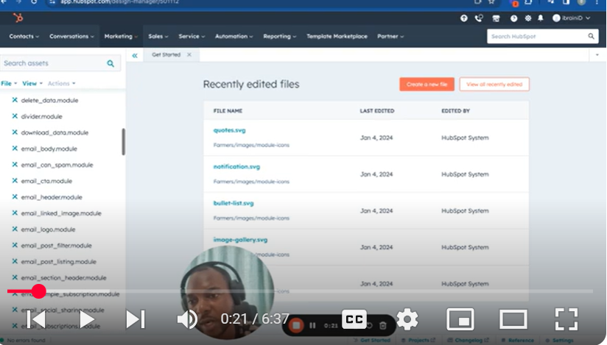Skip to the next video
Viewport: 607px width, 345px height.
click(x=136, y=319)
